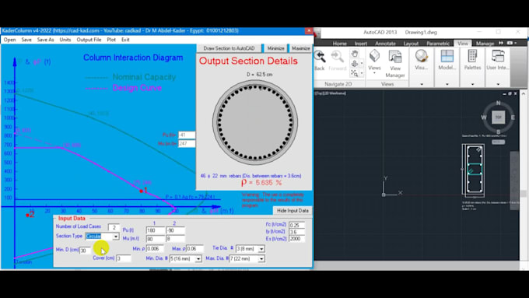The width and height of the screenshot is (529, 298).
Task: Click the TOP face of ViewCube
Action: tap(499, 117)
